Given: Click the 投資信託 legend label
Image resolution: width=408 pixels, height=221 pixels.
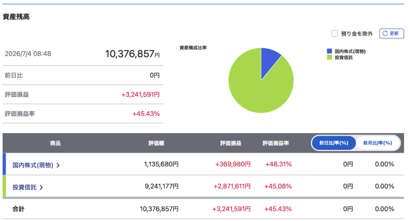Looking at the screenshot, I should pos(344,58).
